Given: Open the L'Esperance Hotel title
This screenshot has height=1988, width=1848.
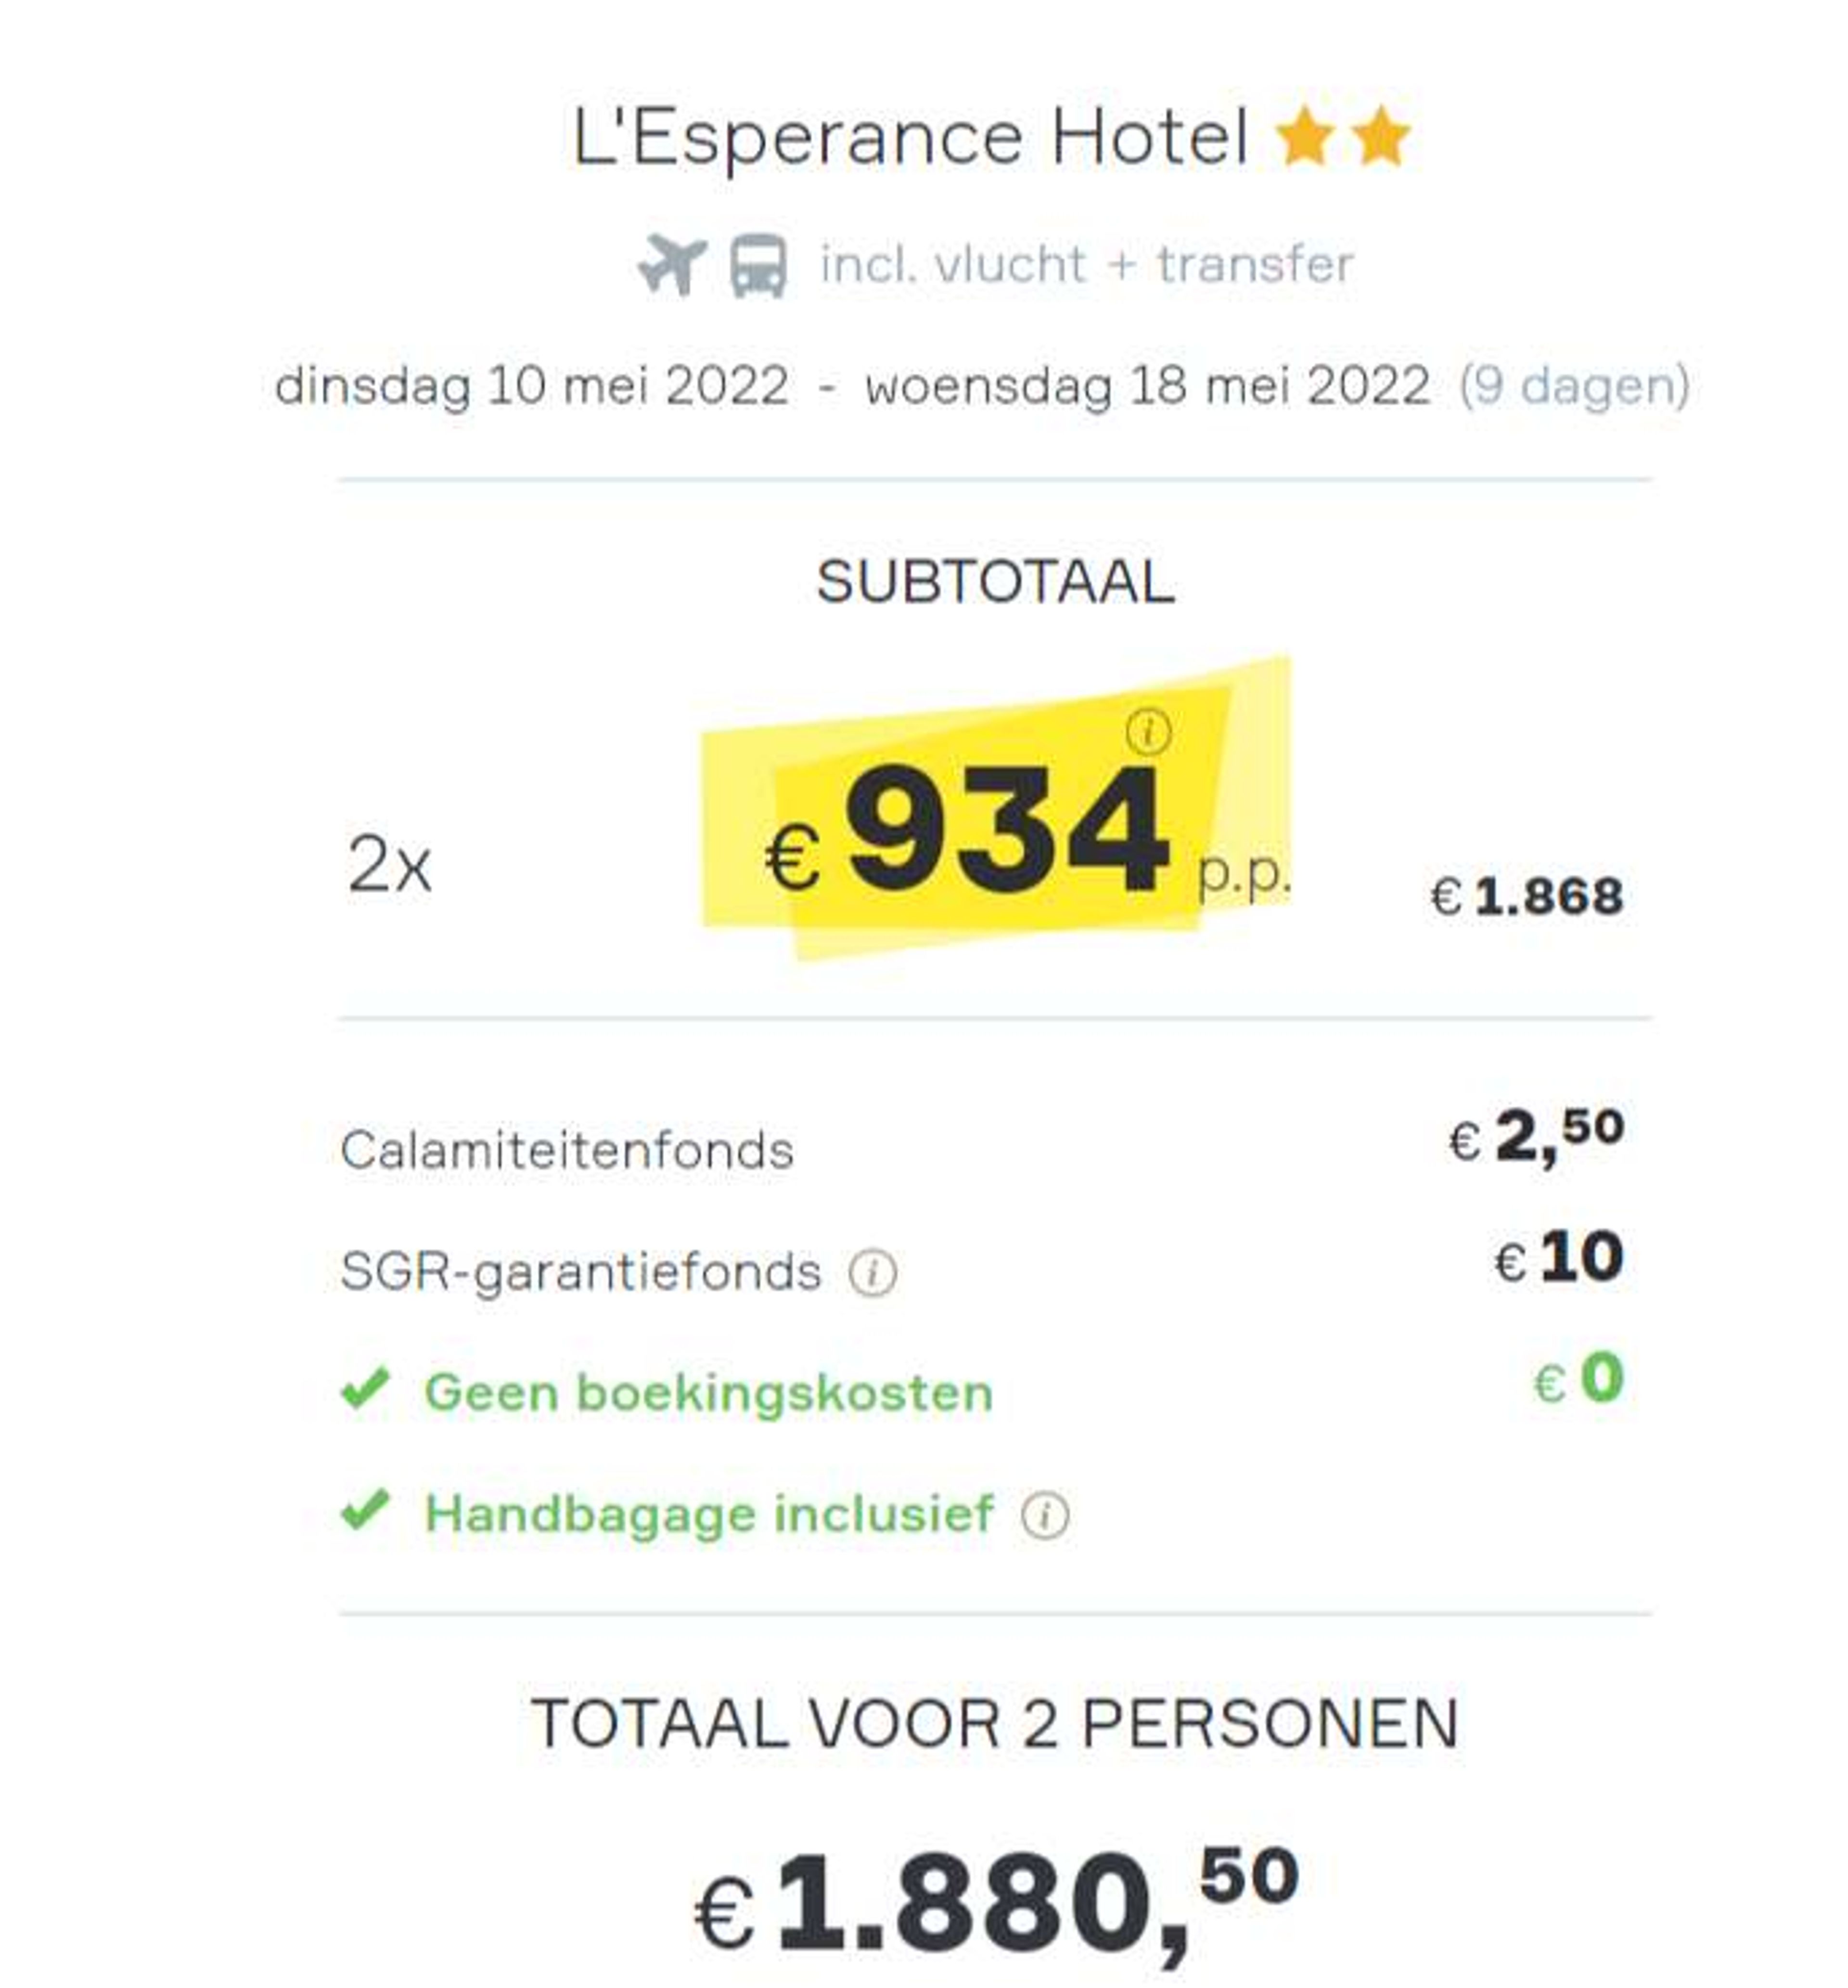Looking at the screenshot, I should (x=910, y=138).
